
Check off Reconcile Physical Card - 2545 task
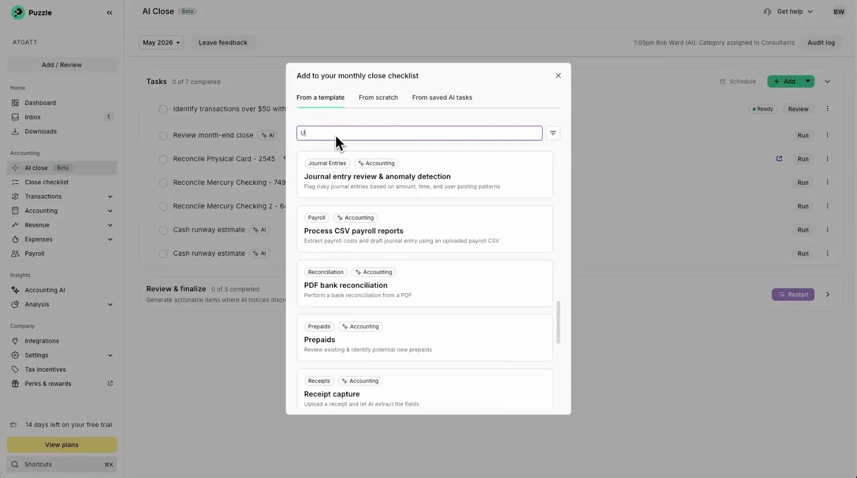(163, 159)
